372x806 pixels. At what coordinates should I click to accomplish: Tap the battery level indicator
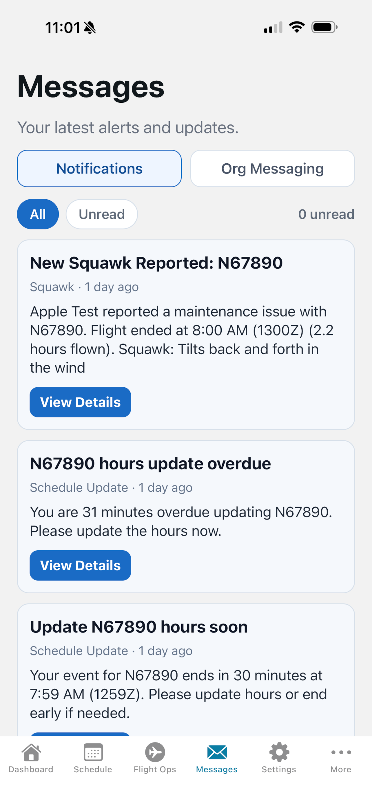tap(324, 27)
